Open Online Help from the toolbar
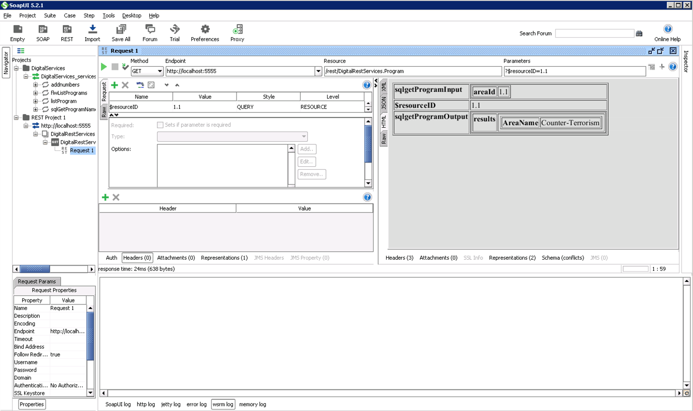 [x=667, y=30]
